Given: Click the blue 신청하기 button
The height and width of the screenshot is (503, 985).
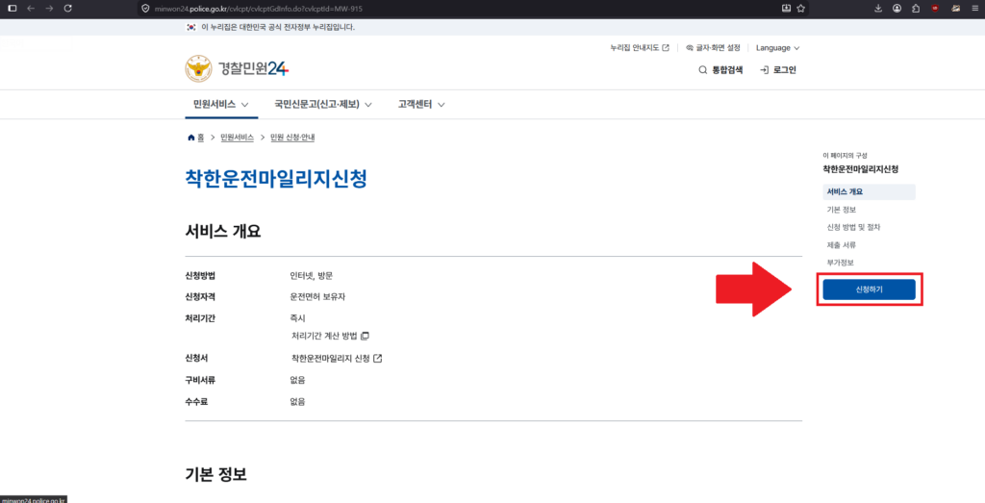Looking at the screenshot, I should (869, 289).
